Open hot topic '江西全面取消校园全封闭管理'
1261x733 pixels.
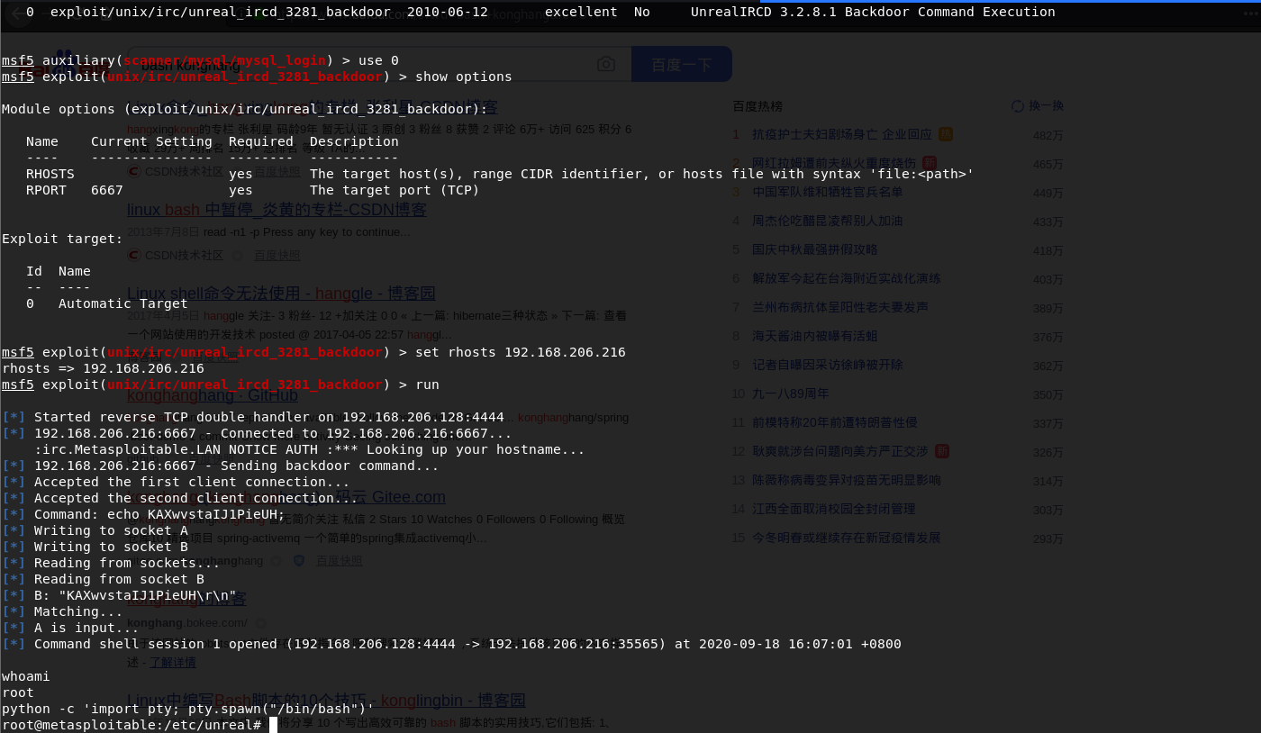tap(834, 509)
